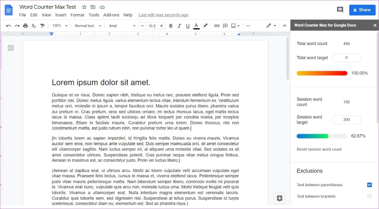Expand the image insert options arrow
379x209 pixels.
coord(239,26)
